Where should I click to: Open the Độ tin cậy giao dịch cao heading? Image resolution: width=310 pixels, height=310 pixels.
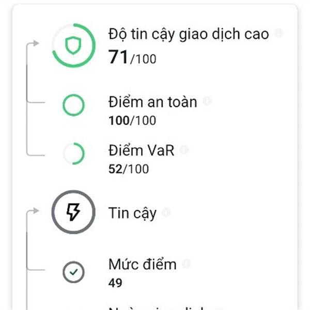(189, 34)
